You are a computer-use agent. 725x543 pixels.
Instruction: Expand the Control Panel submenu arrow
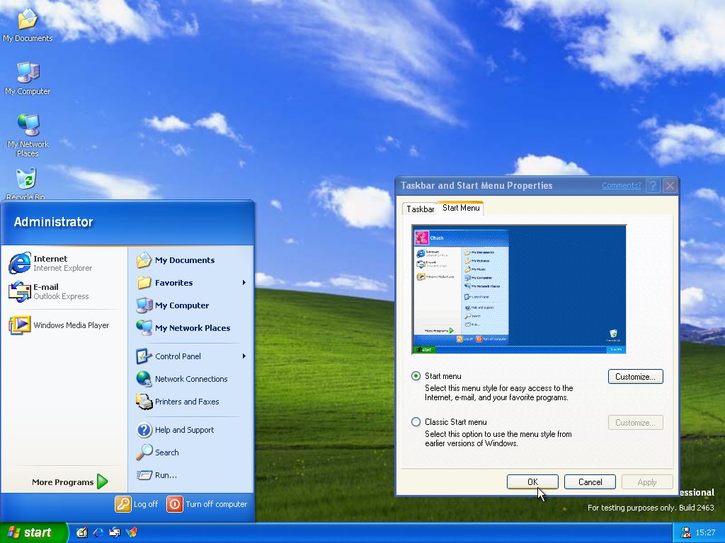[244, 356]
